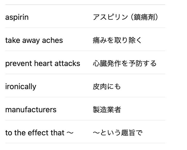
Task: Click the word away in second row
Action: click(31, 41)
